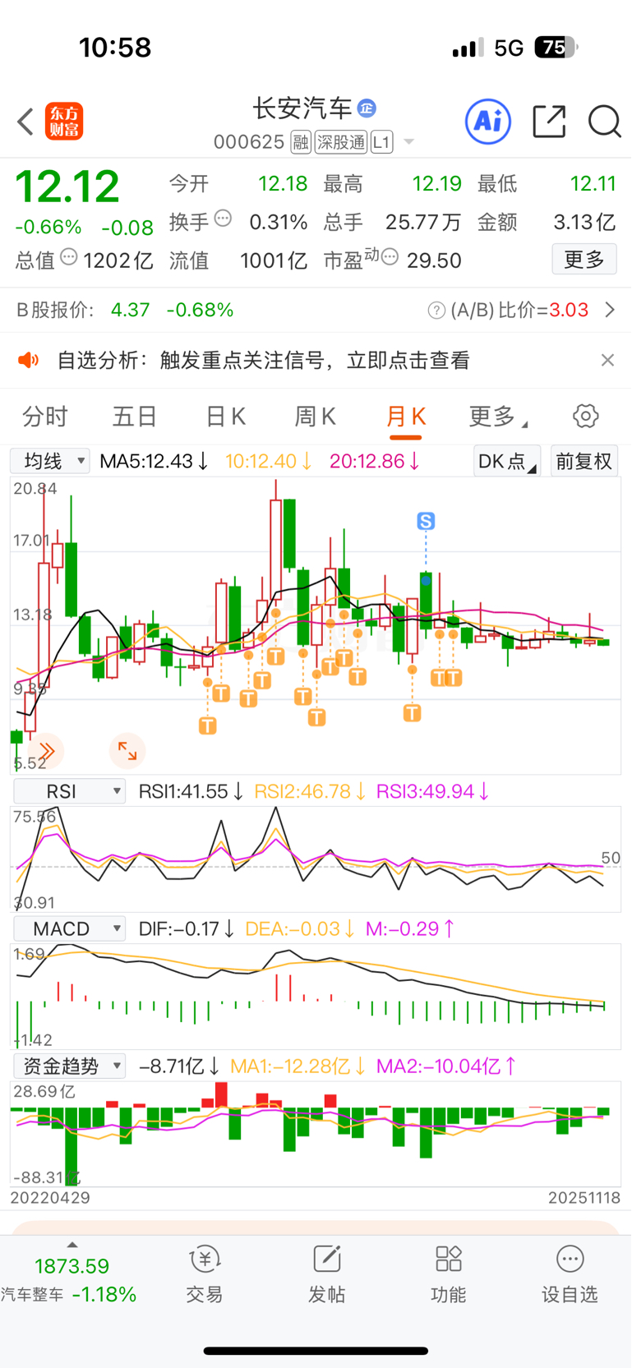Viewport: 632px width, 1368px height.
Task: Open the 汽车整车 1873.59 index
Action: (71, 1280)
